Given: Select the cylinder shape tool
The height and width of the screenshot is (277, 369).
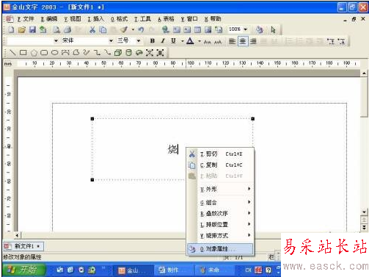Looking at the screenshot, I should click(128, 52).
